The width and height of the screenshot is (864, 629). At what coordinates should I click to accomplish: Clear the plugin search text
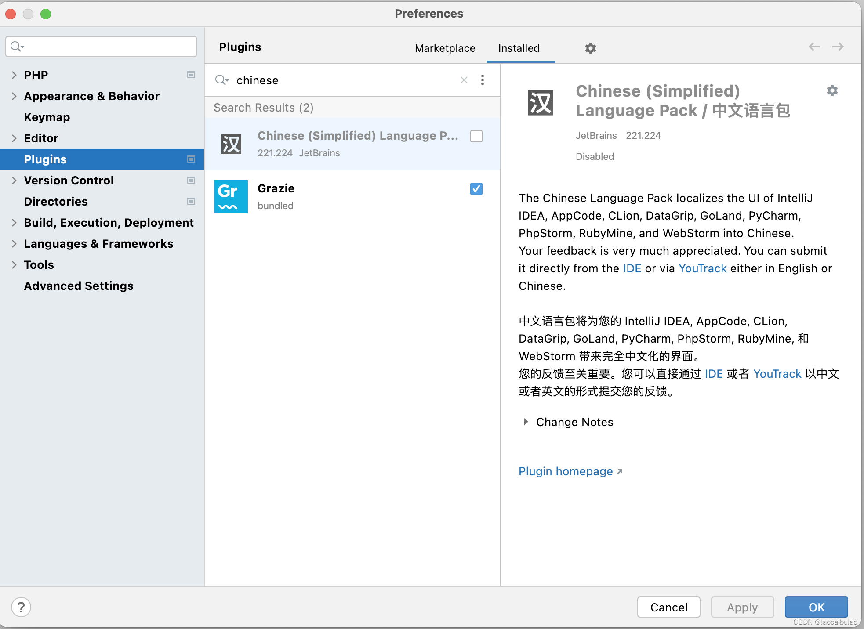464,80
